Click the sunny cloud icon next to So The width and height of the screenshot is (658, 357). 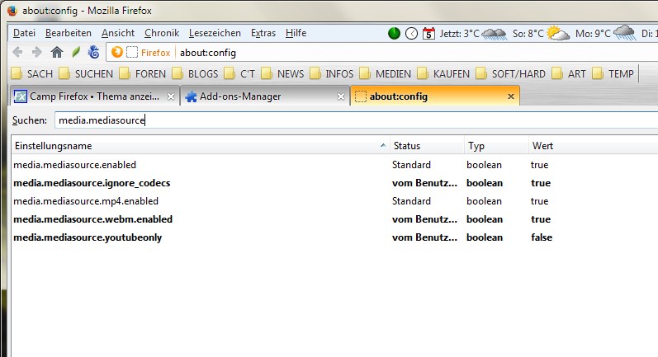(x=558, y=33)
